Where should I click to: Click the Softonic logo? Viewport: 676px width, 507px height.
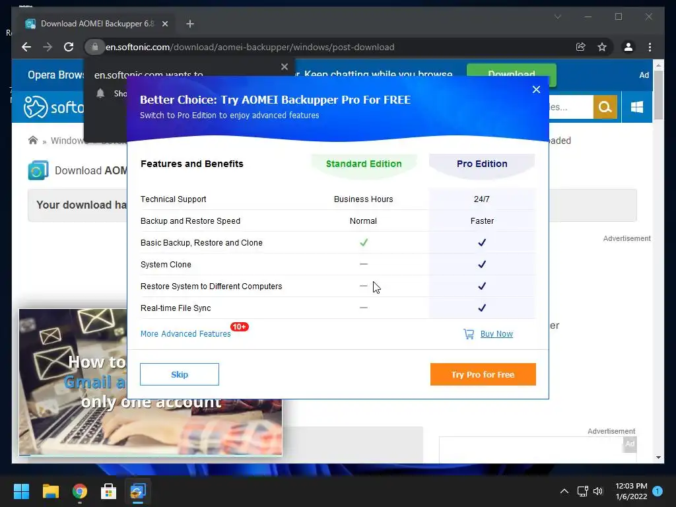[53, 106]
